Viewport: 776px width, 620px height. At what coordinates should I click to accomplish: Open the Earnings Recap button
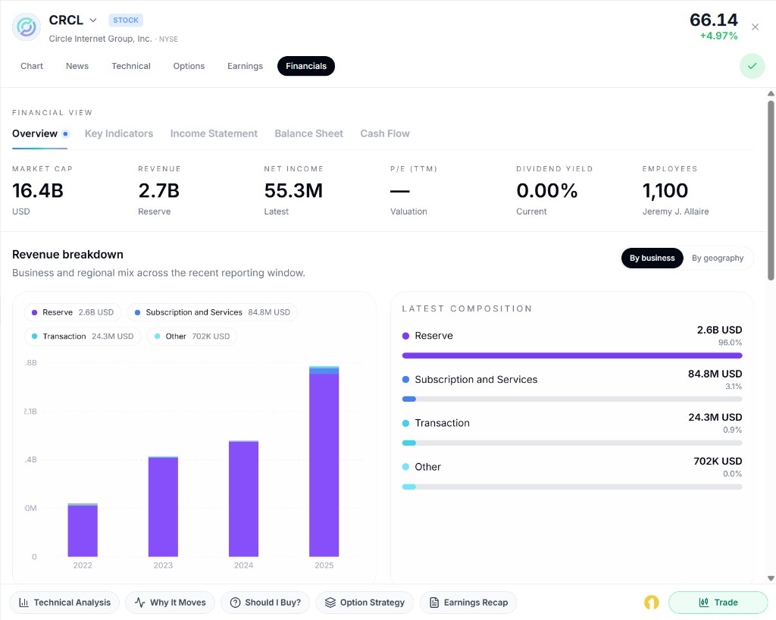coord(468,602)
